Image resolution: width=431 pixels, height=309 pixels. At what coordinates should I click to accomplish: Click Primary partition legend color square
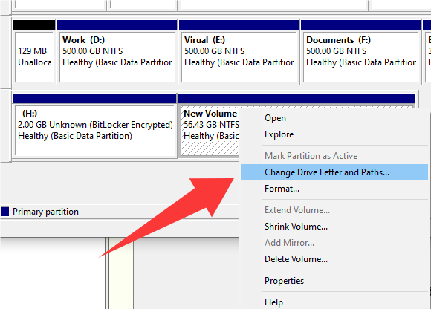point(5,212)
